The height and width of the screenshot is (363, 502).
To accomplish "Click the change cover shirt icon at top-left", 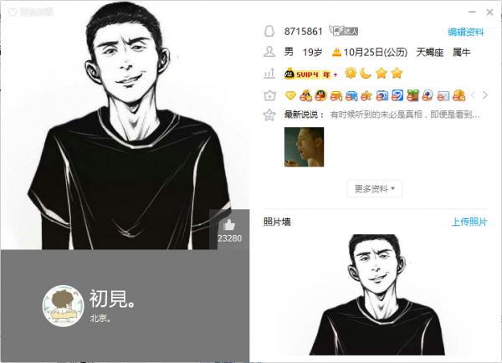I will click(13, 13).
